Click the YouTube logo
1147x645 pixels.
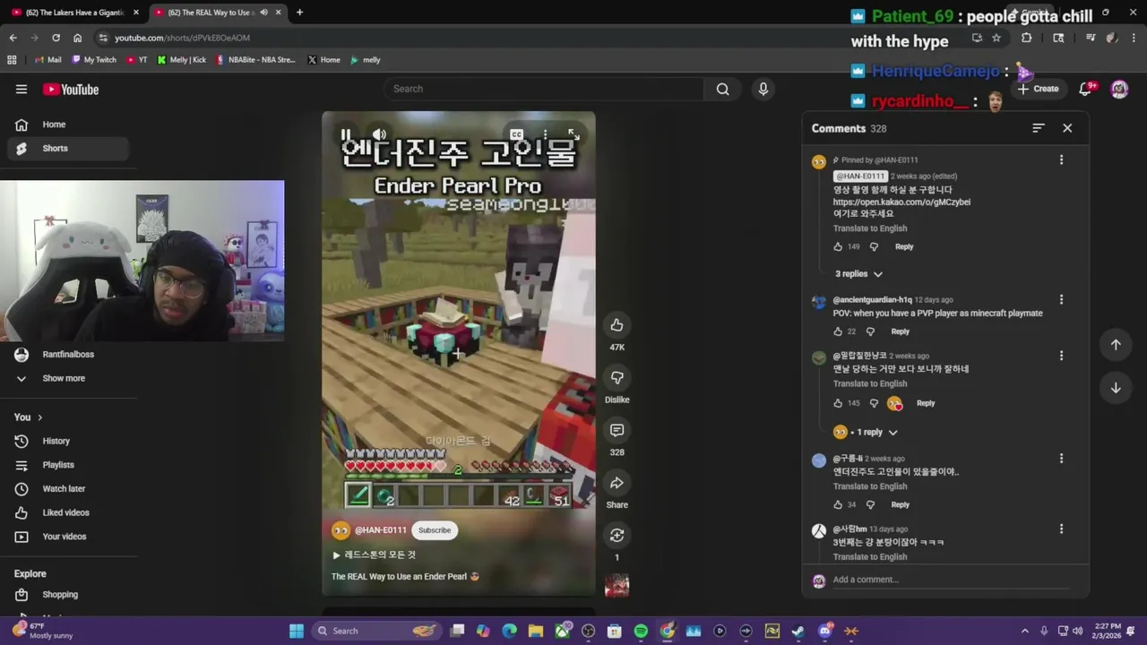pyautogui.click(x=71, y=90)
